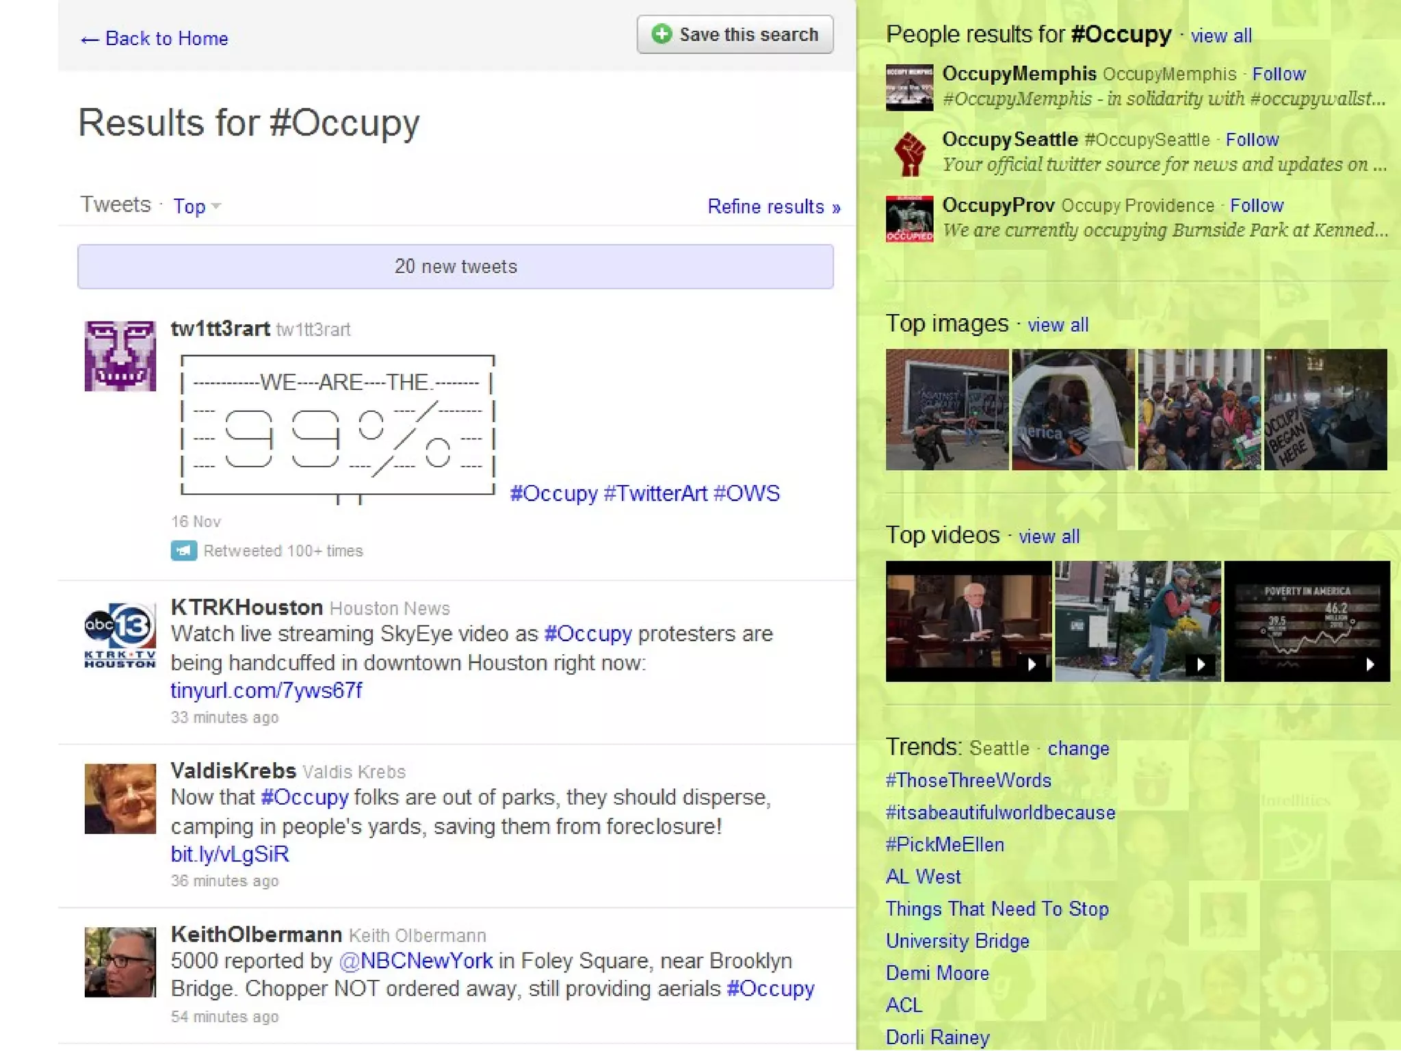Open the tinyurl.com/7yws67f link
Image resolution: width=1401 pixels, height=1051 pixels.
266,690
